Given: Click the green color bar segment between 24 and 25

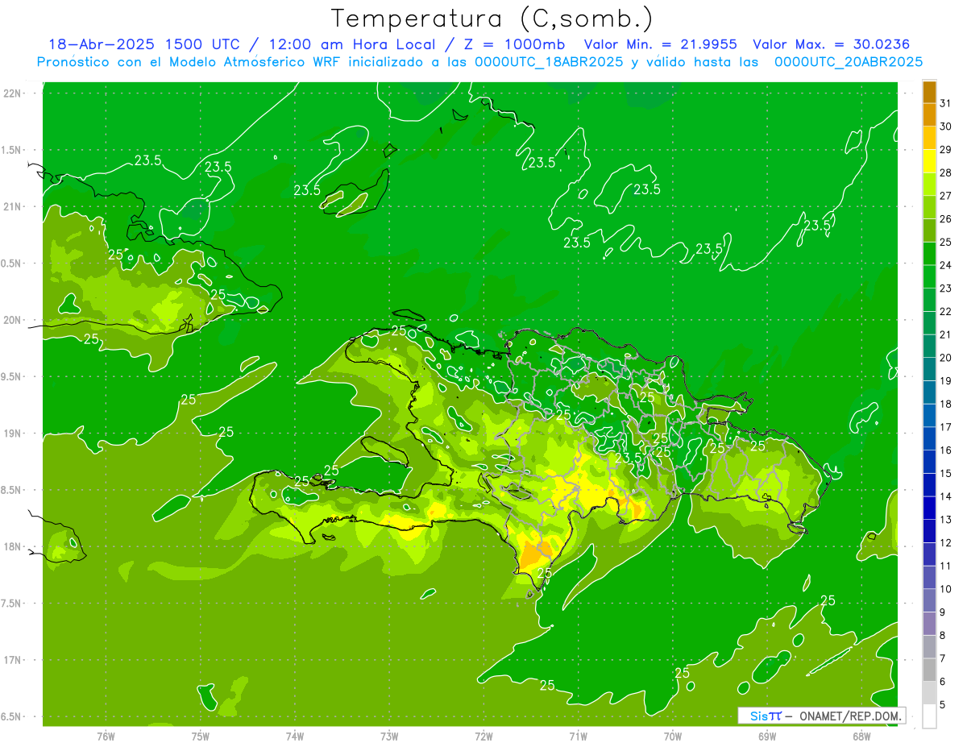Looking at the screenshot, I should point(929,254).
